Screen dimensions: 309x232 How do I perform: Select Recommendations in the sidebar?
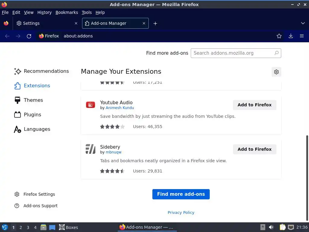pos(42,71)
